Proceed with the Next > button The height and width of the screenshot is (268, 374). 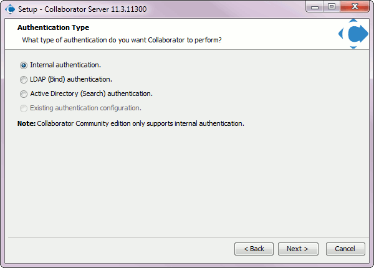click(298, 249)
